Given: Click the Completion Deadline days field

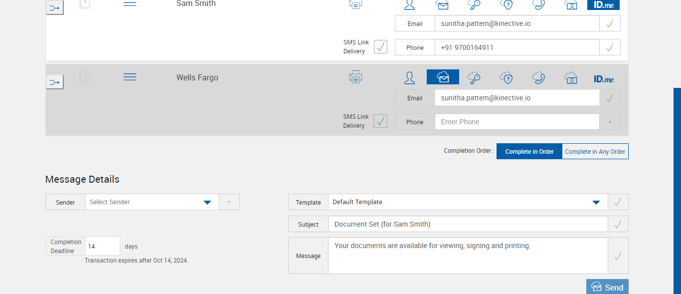Looking at the screenshot, I should tap(103, 246).
